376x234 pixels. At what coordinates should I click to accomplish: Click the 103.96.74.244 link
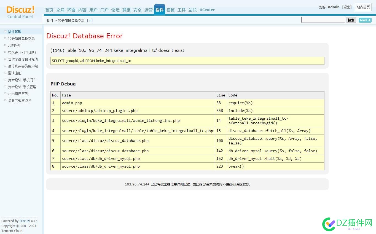click(x=137, y=184)
